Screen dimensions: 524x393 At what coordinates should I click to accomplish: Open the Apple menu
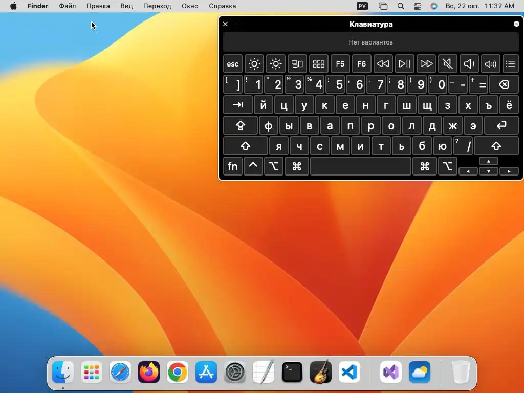(x=13, y=6)
